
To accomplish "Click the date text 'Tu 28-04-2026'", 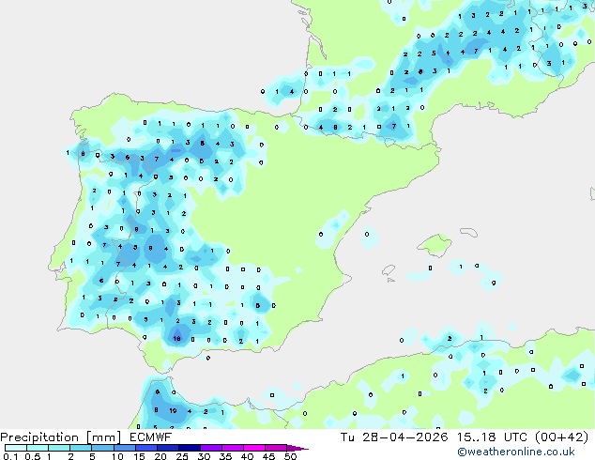I will tap(394, 437).
